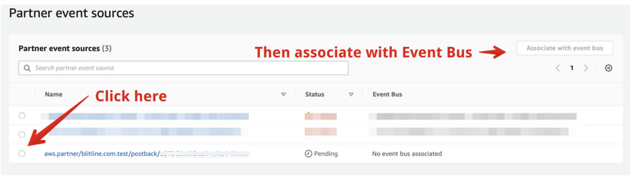The width and height of the screenshot is (630, 177).
Task: Open table preferences gear icon
Action: click(609, 68)
